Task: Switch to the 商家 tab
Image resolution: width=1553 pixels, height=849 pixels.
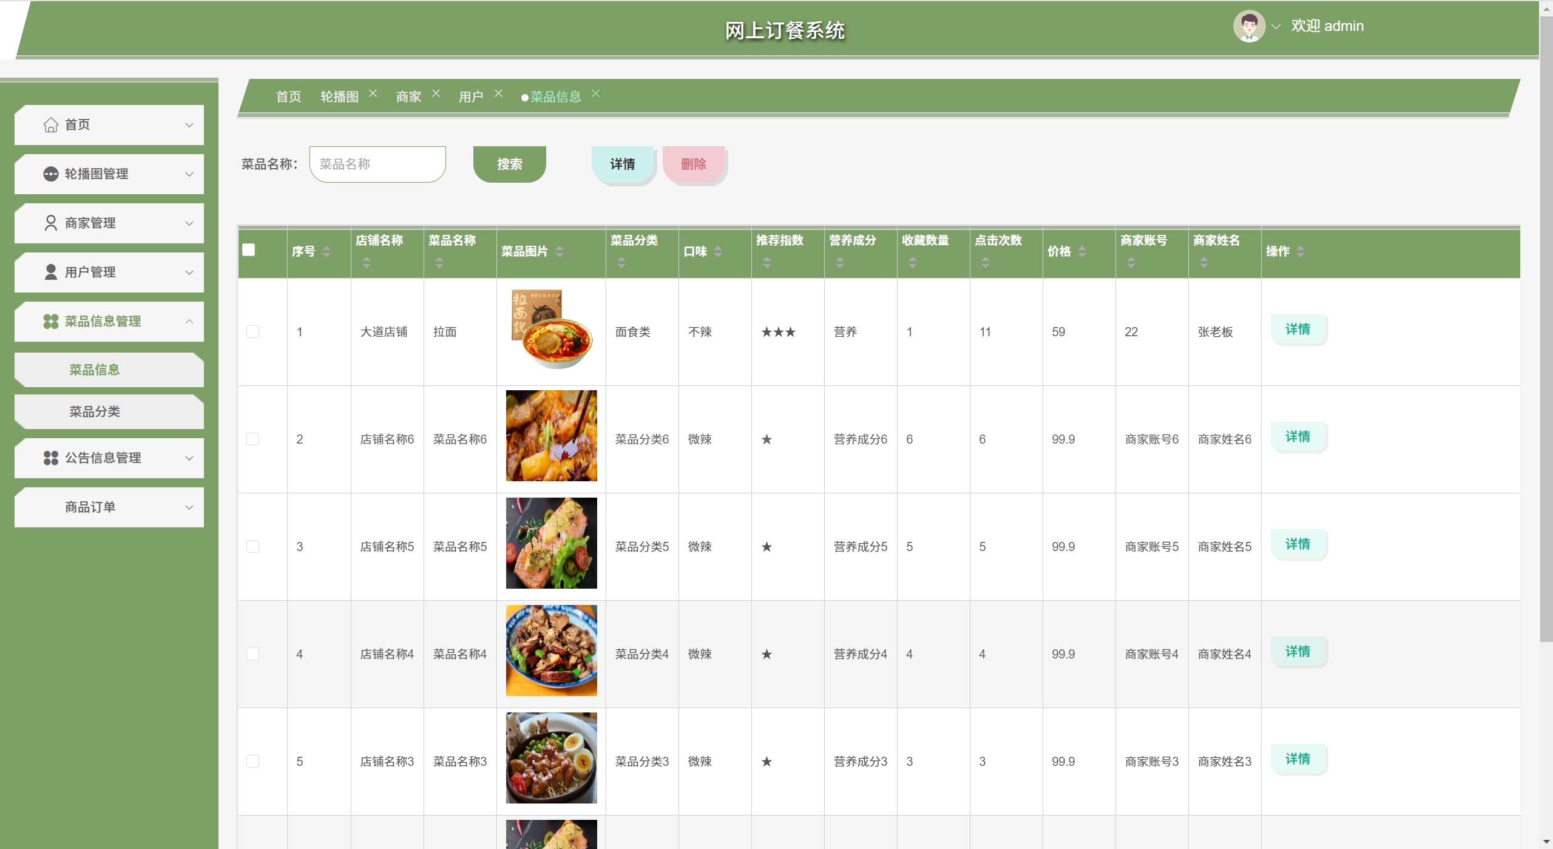Action: point(408,97)
